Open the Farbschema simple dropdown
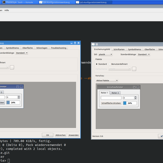 pyautogui.click(x=120, y=69)
